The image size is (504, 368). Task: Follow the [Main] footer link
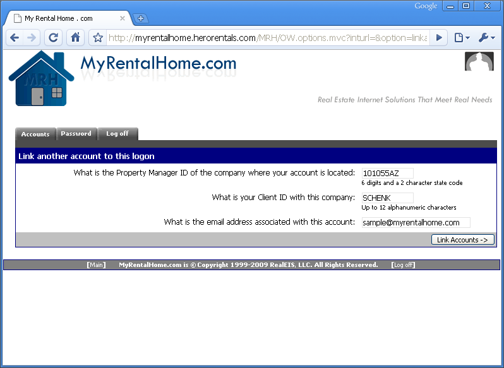click(x=96, y=265)
